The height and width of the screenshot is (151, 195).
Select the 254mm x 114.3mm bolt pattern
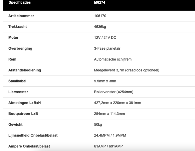point(109,114)
